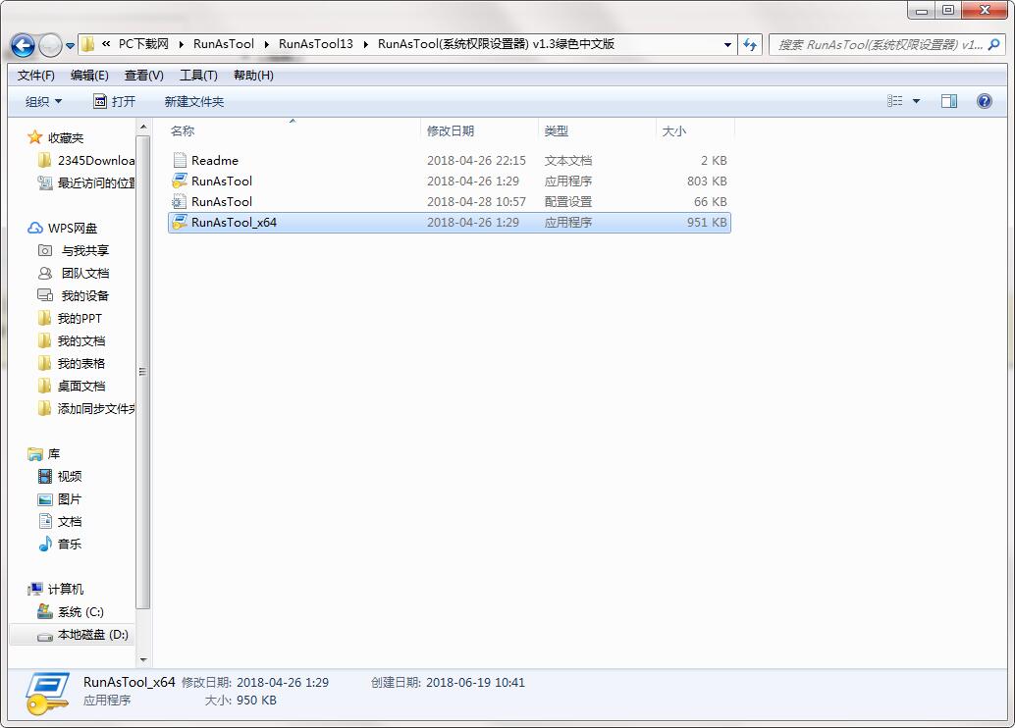Image resolution: width=1015 pixels, height=728 pixels.
Task: Select the RunAsTool configuration settings file
Action: pyautogui.click(x=222, y=202)
